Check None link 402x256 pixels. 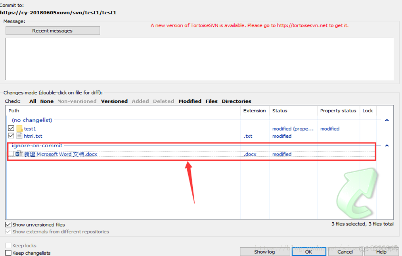tap(47, 101)
